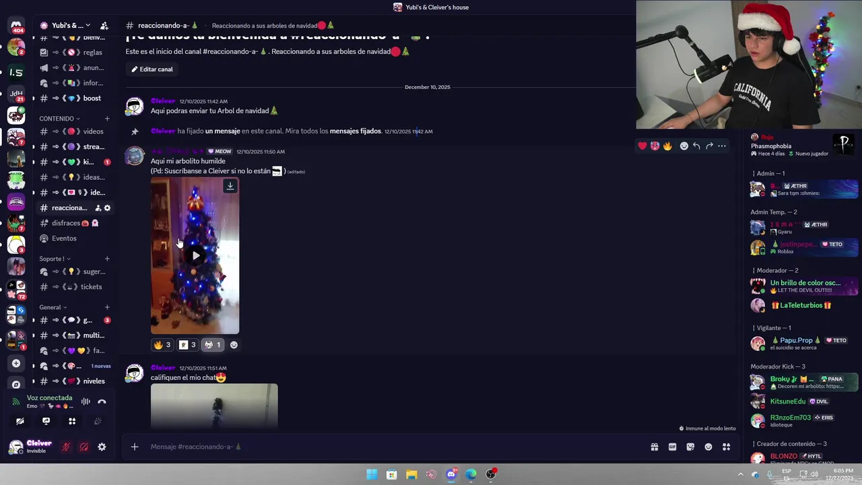
Task: Click the add a server plus icon
Action: [16, 364]
